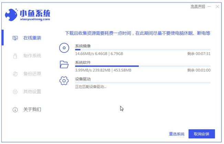The width and height of the screenshot is (224, 144).
Task: Click the folder icon for 系统软件
Action: [64, 64]
